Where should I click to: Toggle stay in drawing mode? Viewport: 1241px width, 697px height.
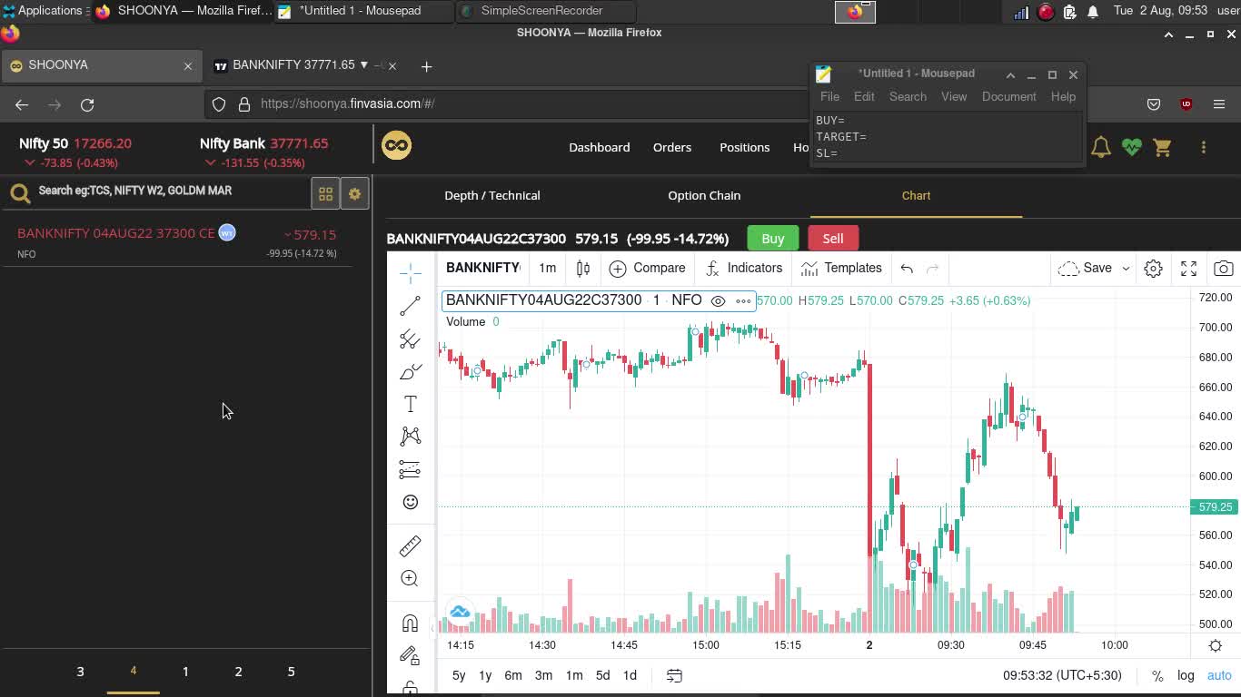tap(410, 655)
